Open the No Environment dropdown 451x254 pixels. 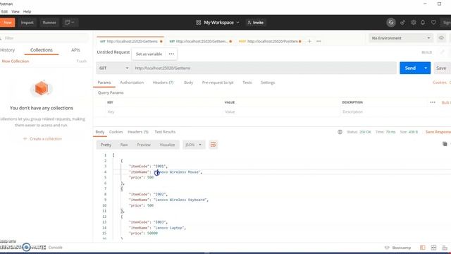pyautogui.click(x=400, y=38)
